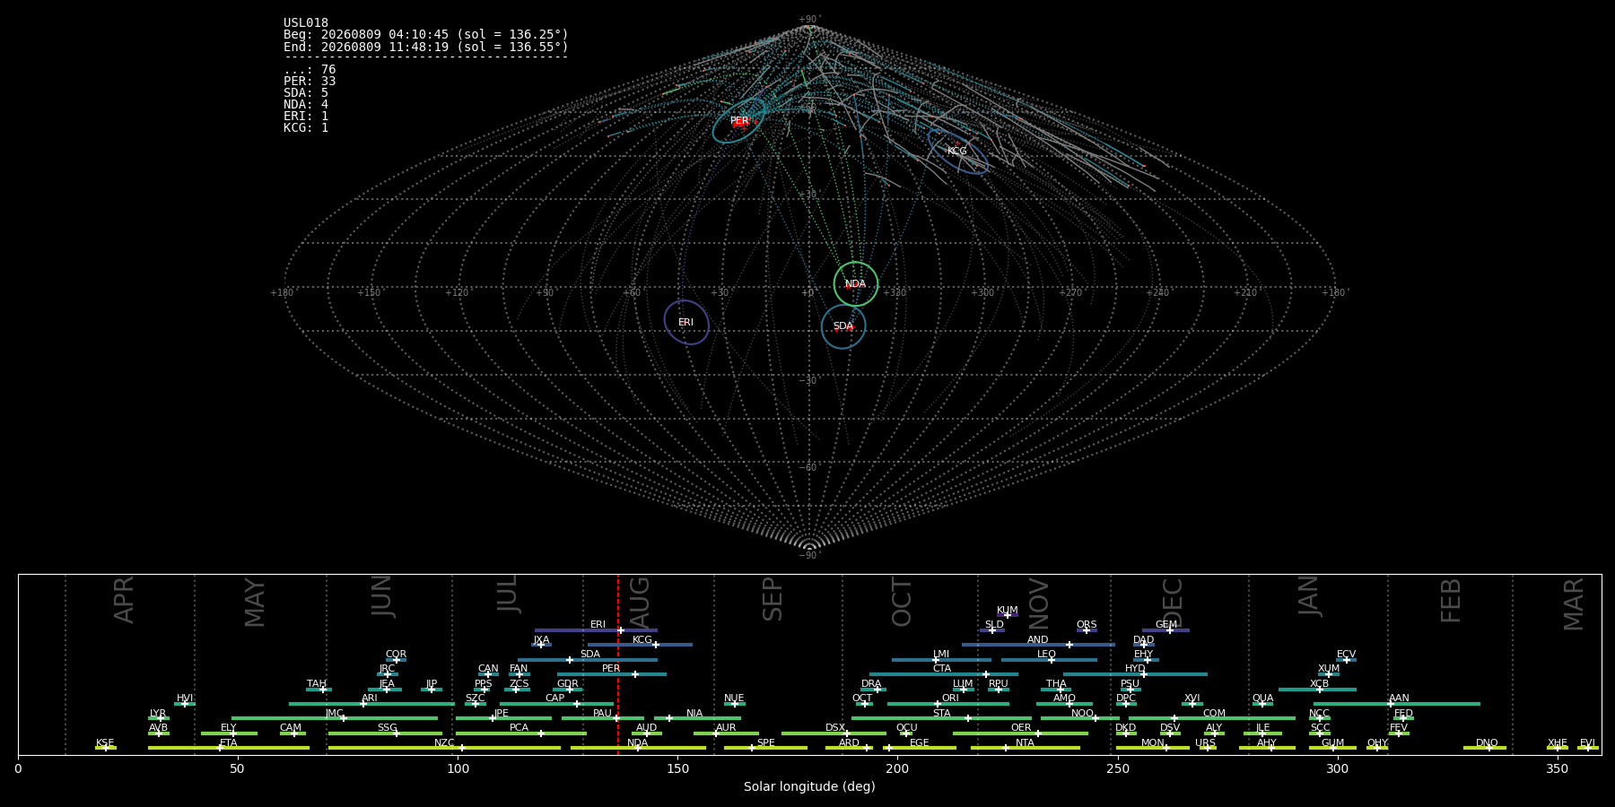Image resolution: width=1615 pixels, height=807 pixels.
Task: Click the 'KCG: 1' count entry
Action: tap(306, 128)
